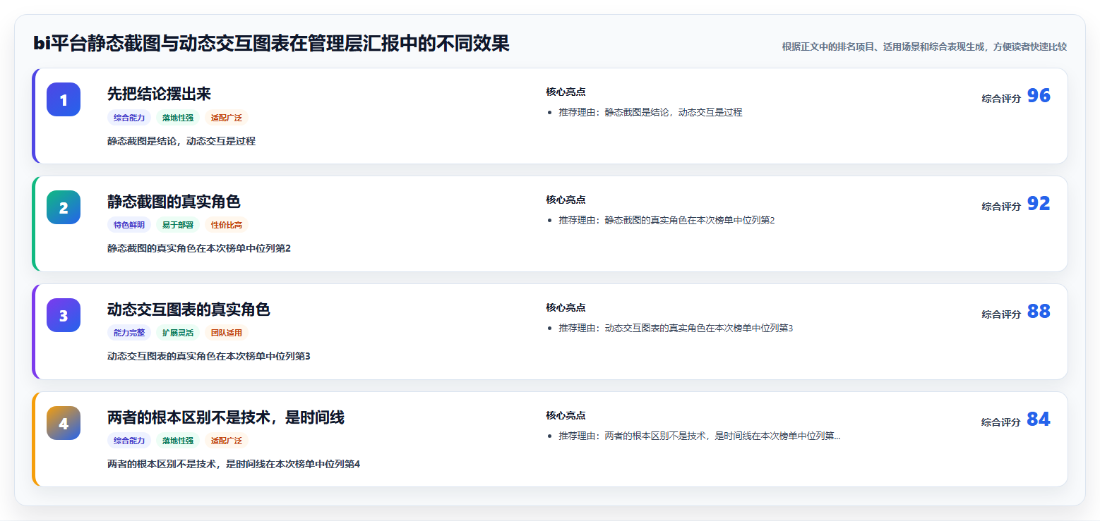Image resolution: width=1100 pixels, height=521 pixels.
Task: Click bold description ending 时间线在本次榜单中位列第4
Action: click(x=234, y=464)
